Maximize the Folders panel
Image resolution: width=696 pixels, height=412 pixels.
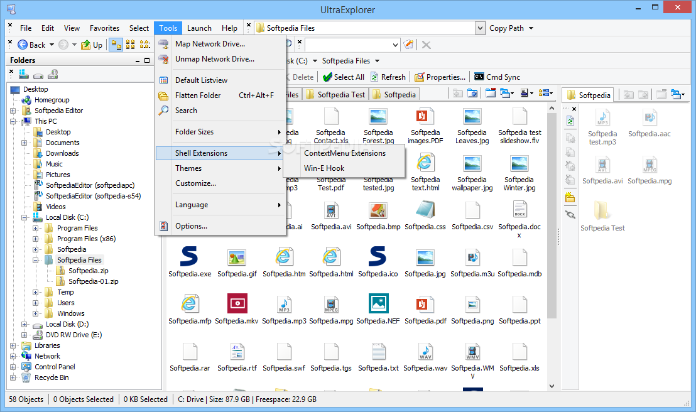click(x=147, y=60)
